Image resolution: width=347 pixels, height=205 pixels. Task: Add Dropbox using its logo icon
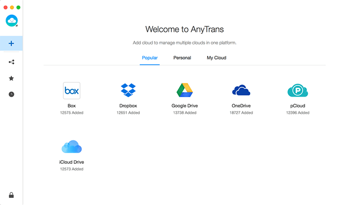[128, 90]
